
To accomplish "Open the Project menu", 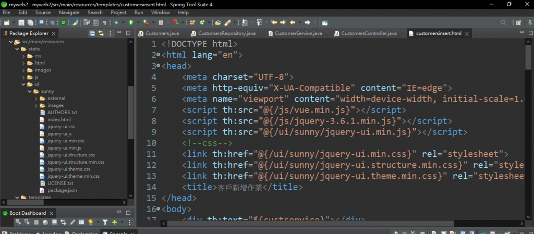I will 118,12.
